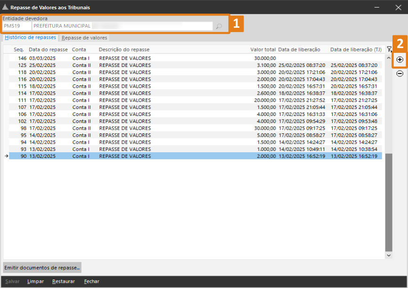Viewport: 408px width, 288px height.
Task: Click highlighted row Seq. 90
Action: tap(196, 156)
